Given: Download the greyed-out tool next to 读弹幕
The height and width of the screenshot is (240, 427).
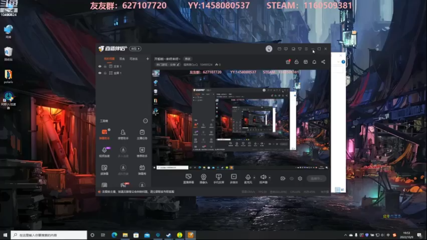Looking at the screenshot, I should (123, 170).
